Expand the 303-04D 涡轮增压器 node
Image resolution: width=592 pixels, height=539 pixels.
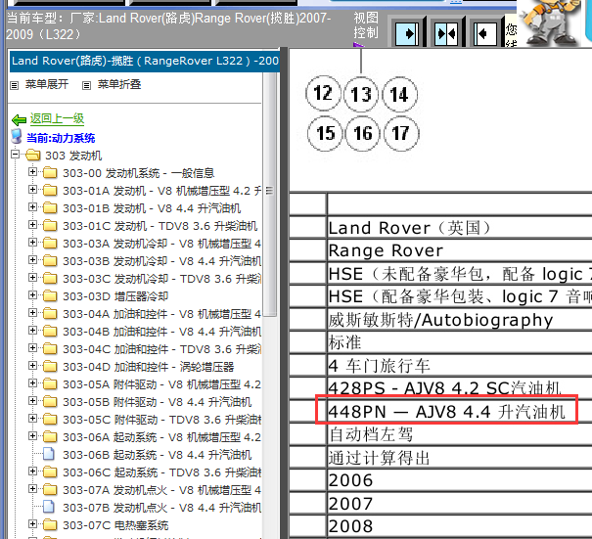pyautogui.click(x=33, y=366)
